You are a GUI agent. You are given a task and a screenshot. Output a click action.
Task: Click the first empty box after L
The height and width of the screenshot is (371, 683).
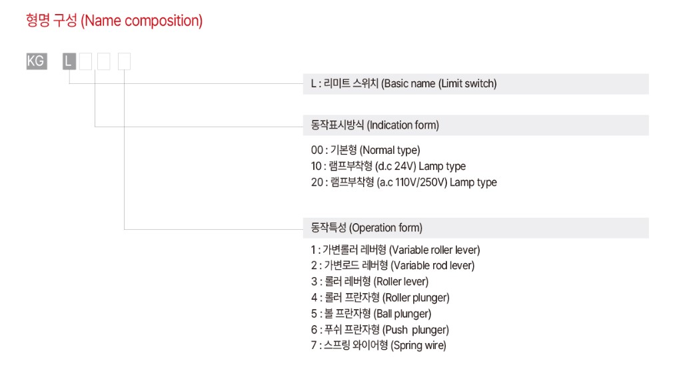click(x=85, y=61)
